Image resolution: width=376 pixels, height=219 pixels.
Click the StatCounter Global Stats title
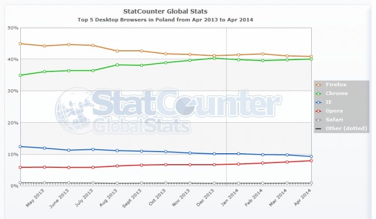165,12
